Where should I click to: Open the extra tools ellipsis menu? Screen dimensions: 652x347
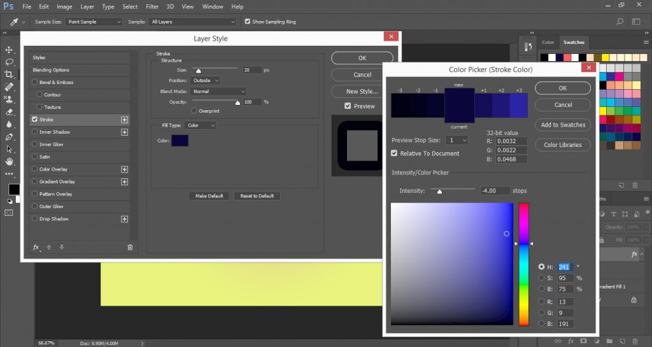coord(9,174)
